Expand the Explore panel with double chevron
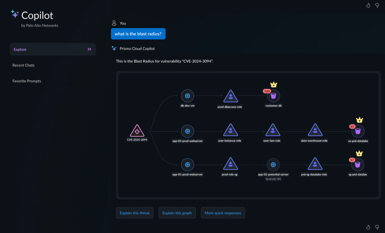Image resolution: width=385 pixels, height=233 pixels. click(x=90, y=49)
